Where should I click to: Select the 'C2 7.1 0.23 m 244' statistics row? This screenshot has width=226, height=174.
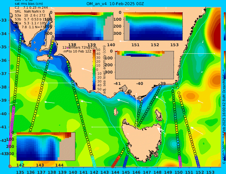click(31, 7)
